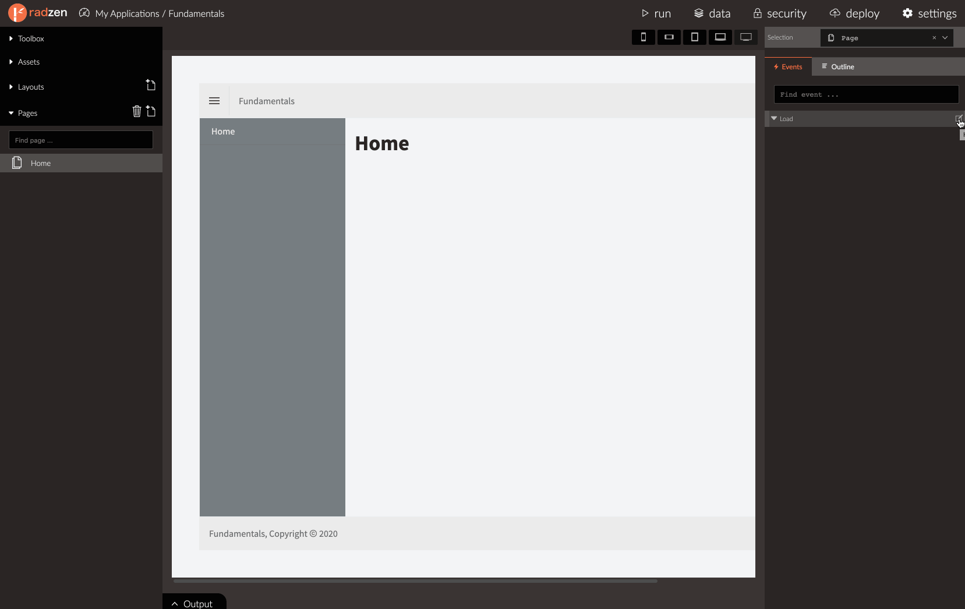Switch to the Outline tab
The width and height of the screenshot is (965, 609).
pos(837,66)
